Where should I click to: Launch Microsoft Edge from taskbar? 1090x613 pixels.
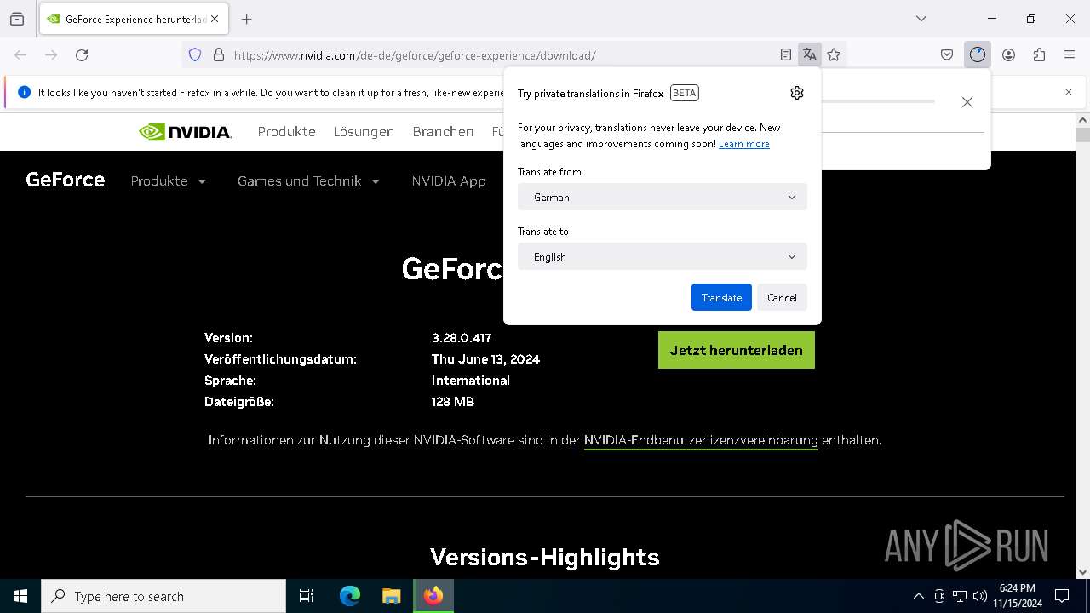click(350, 596)
